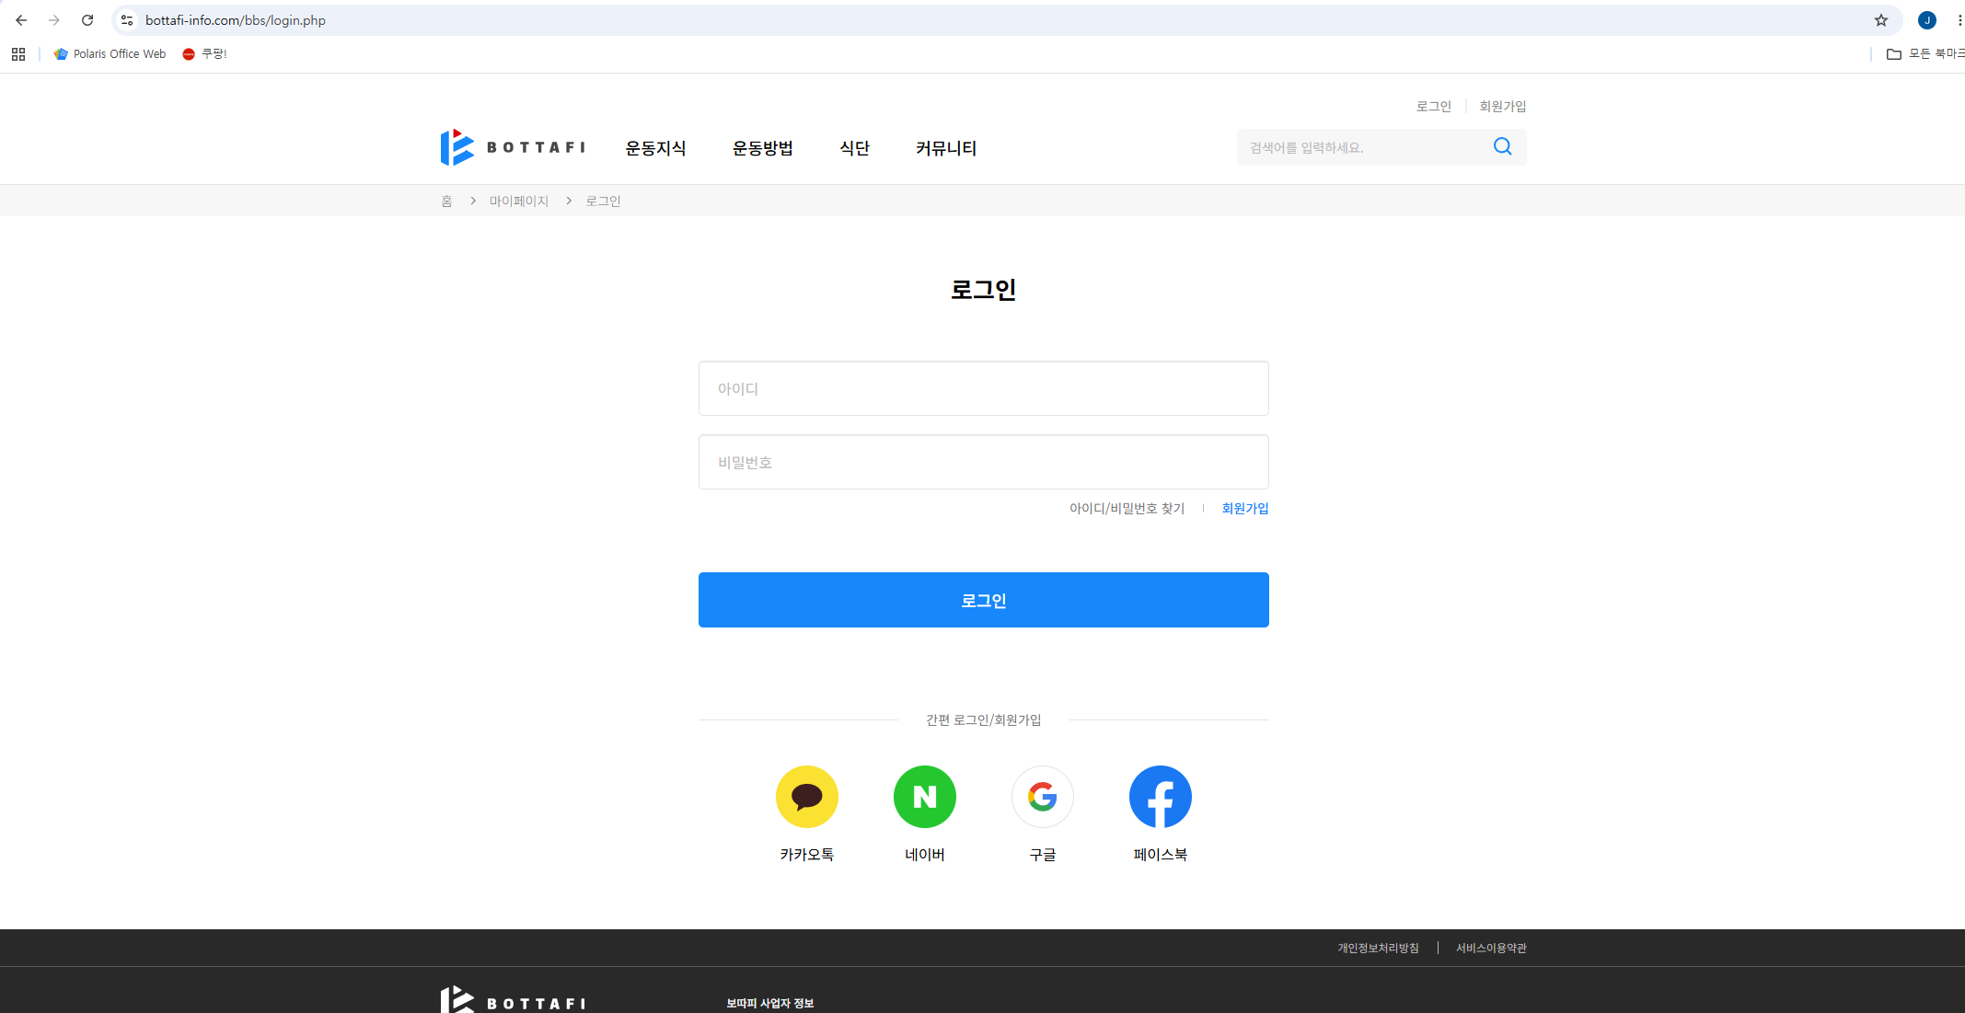Image resolution: width=1965 pixels, height=1013 pixels.
Task: Click the blue 회원가입 link below password
Action: pyautogui.click(x=1245, y=509)
